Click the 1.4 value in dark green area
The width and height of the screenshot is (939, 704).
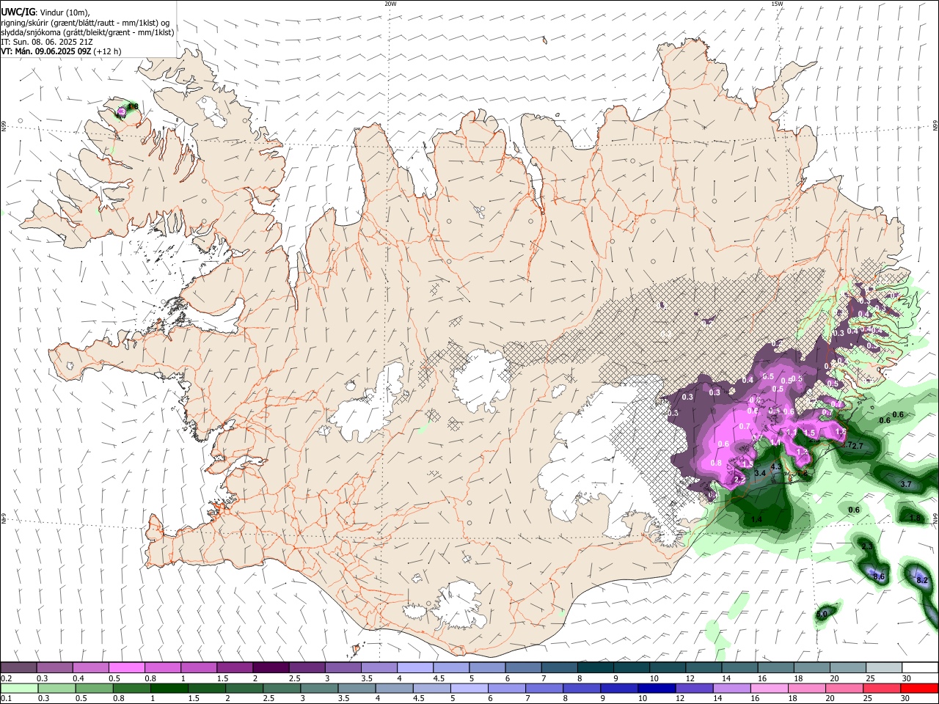757,519
